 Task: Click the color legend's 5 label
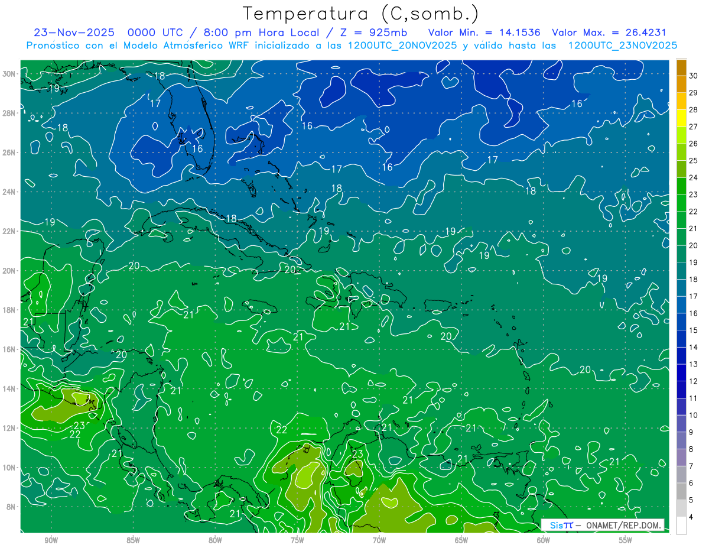pyautogui.click(x=691, y=500)
